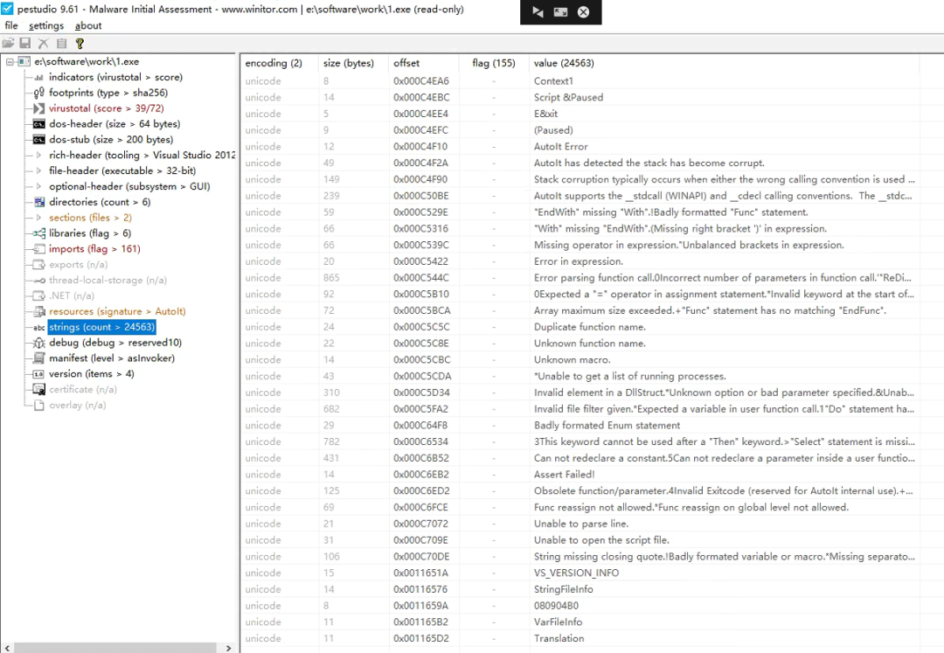
Task: Collapse the e:\software\work\1.exe root node
Action: coord(10,61)
